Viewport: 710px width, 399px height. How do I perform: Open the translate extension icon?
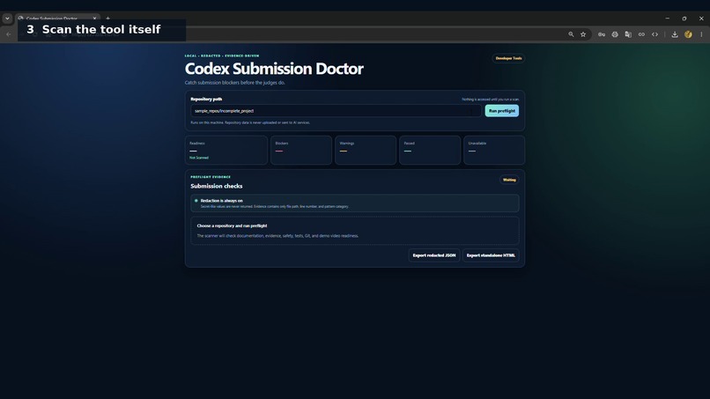point(628,34)
